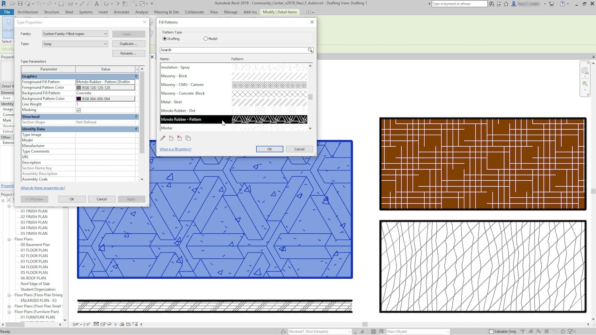Click the Favorites star icon
This screenshot has width=596, height=335.
506,4
